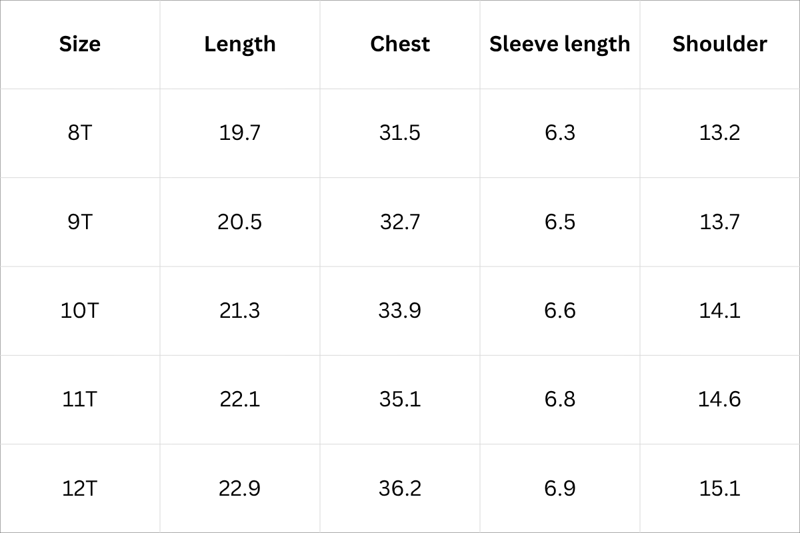Screen dimensions: 800x533
Task: Select the Length column header
Action: [x=240, y=44]
